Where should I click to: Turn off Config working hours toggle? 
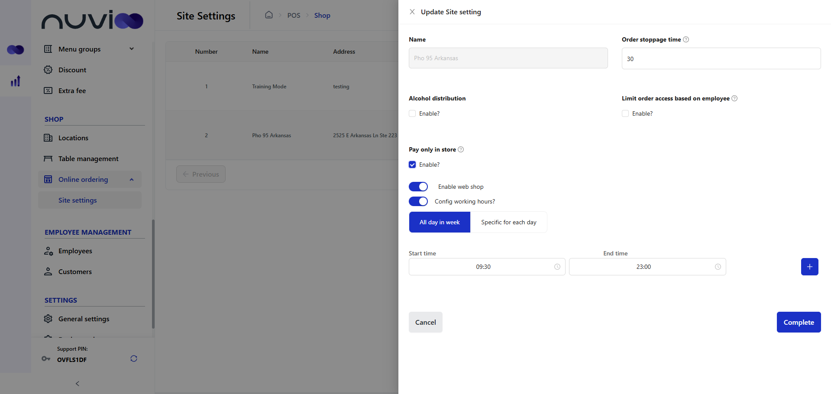click(x=418, y=201)
